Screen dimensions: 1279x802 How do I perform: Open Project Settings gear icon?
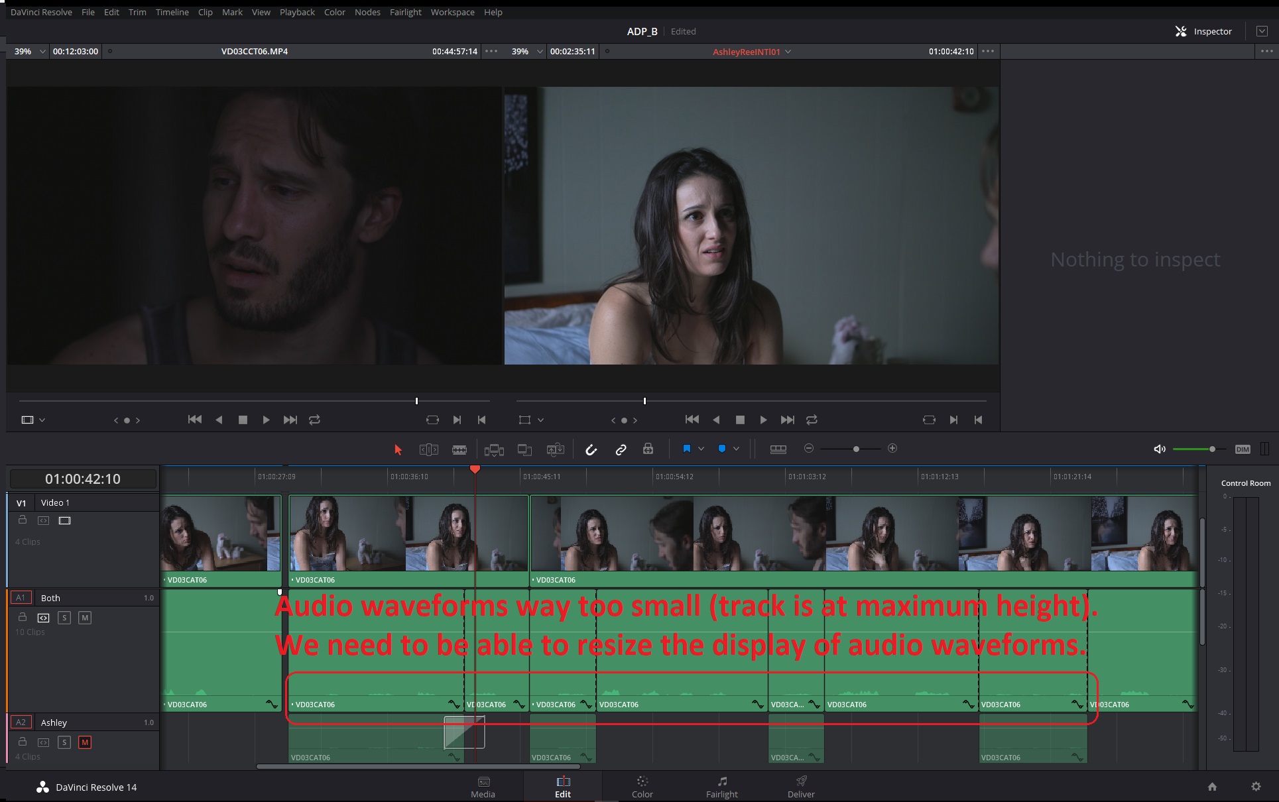(x=1256, y=787)
